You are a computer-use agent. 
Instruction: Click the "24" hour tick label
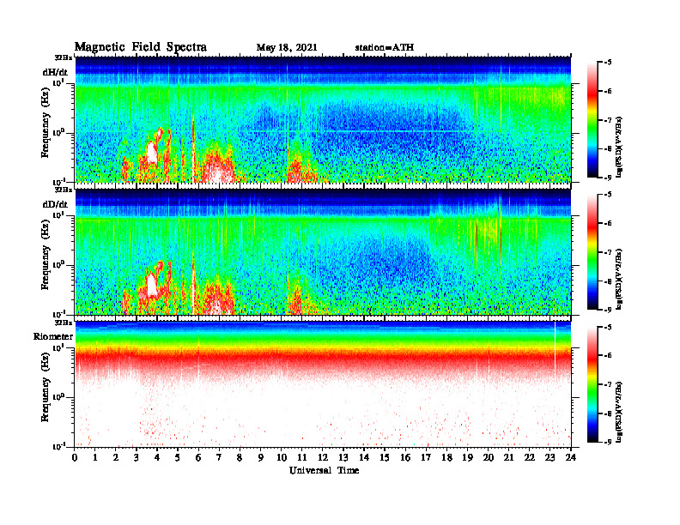coord(571,457)
